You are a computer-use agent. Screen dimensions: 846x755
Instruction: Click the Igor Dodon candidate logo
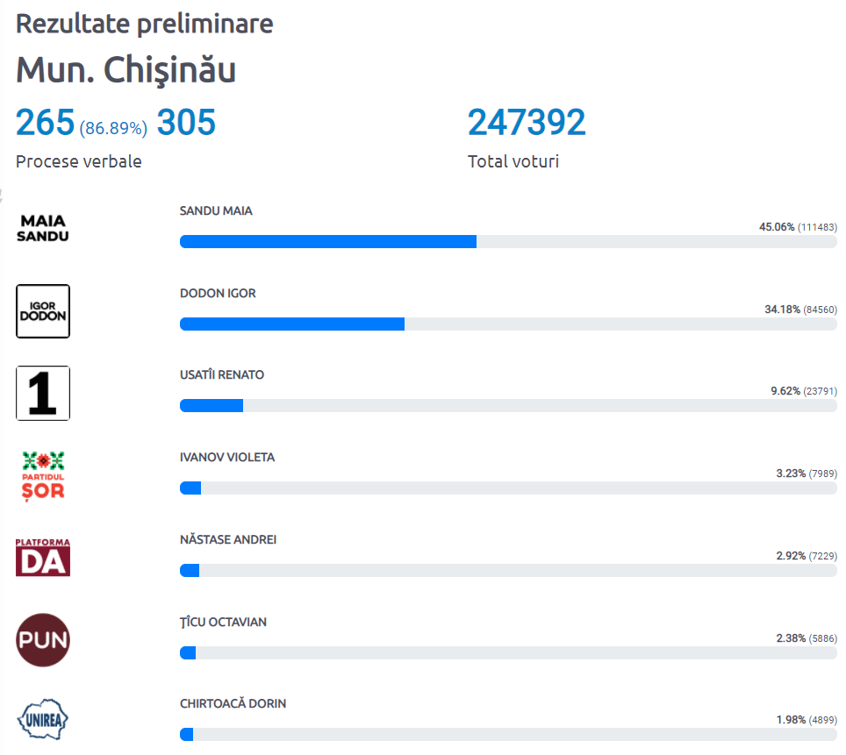point(43,311)
